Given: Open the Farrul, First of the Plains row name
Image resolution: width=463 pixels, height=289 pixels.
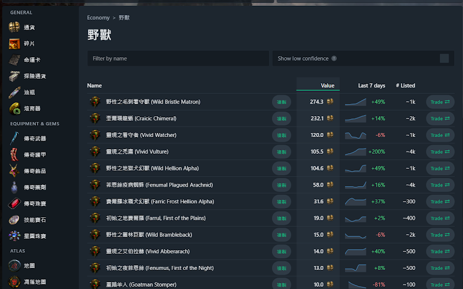Looking at the screenshot, I should 156,218.
